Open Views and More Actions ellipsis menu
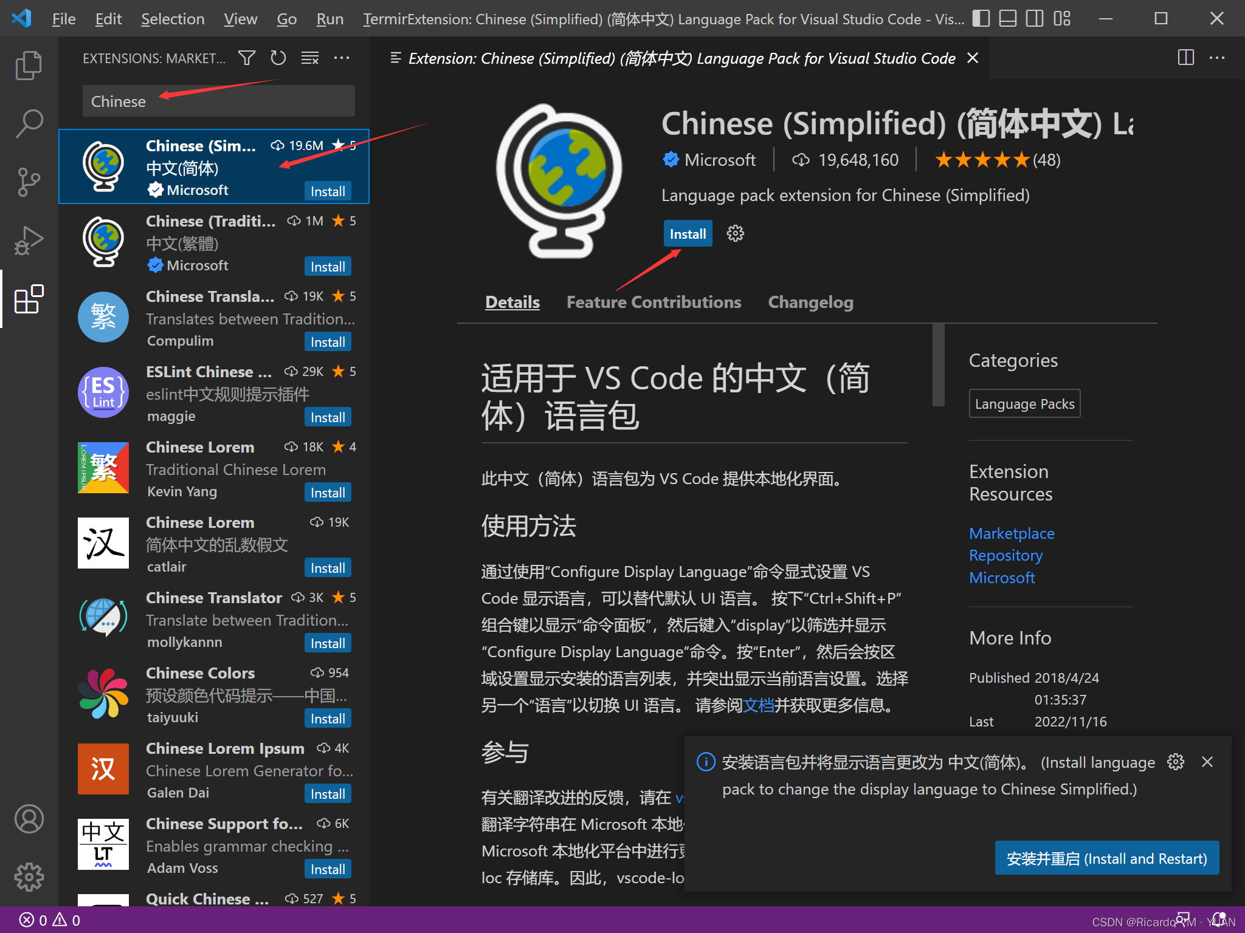1245x933 pixels. (342, 58)
